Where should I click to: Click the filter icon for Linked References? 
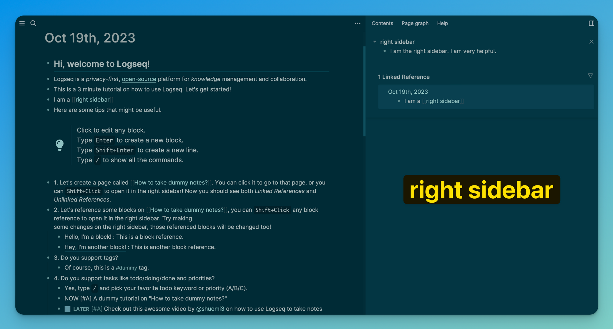[x=590, y=76]
